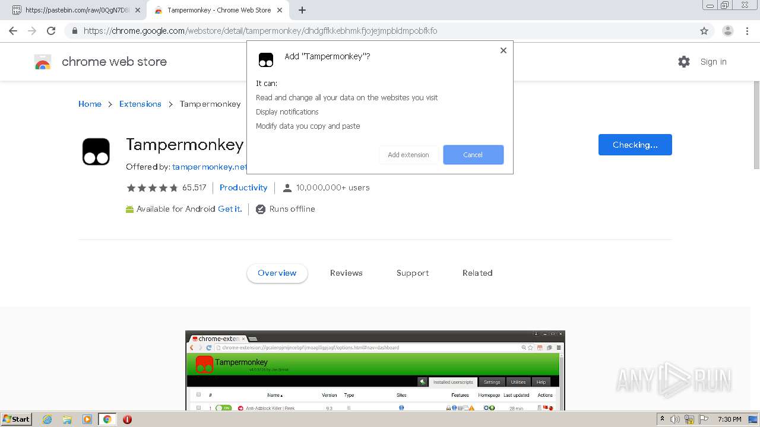
Task: Open the Chrome profile avatar icon
Action: coord(727,31)
